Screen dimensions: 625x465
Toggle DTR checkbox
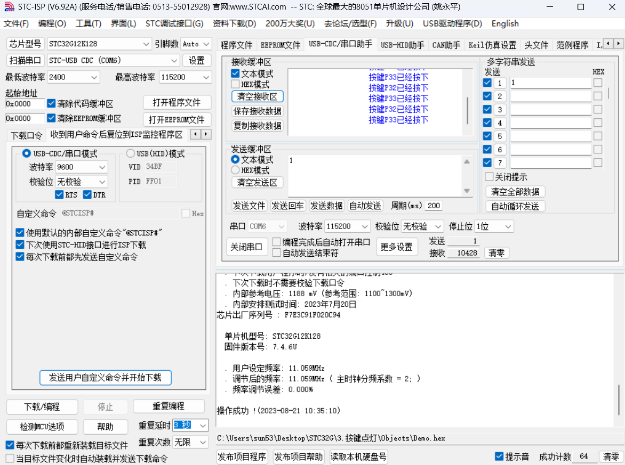coord(87,194)
